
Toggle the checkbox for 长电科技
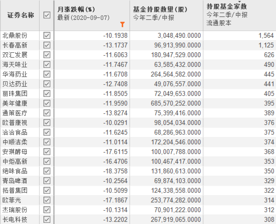pos(47,219)
